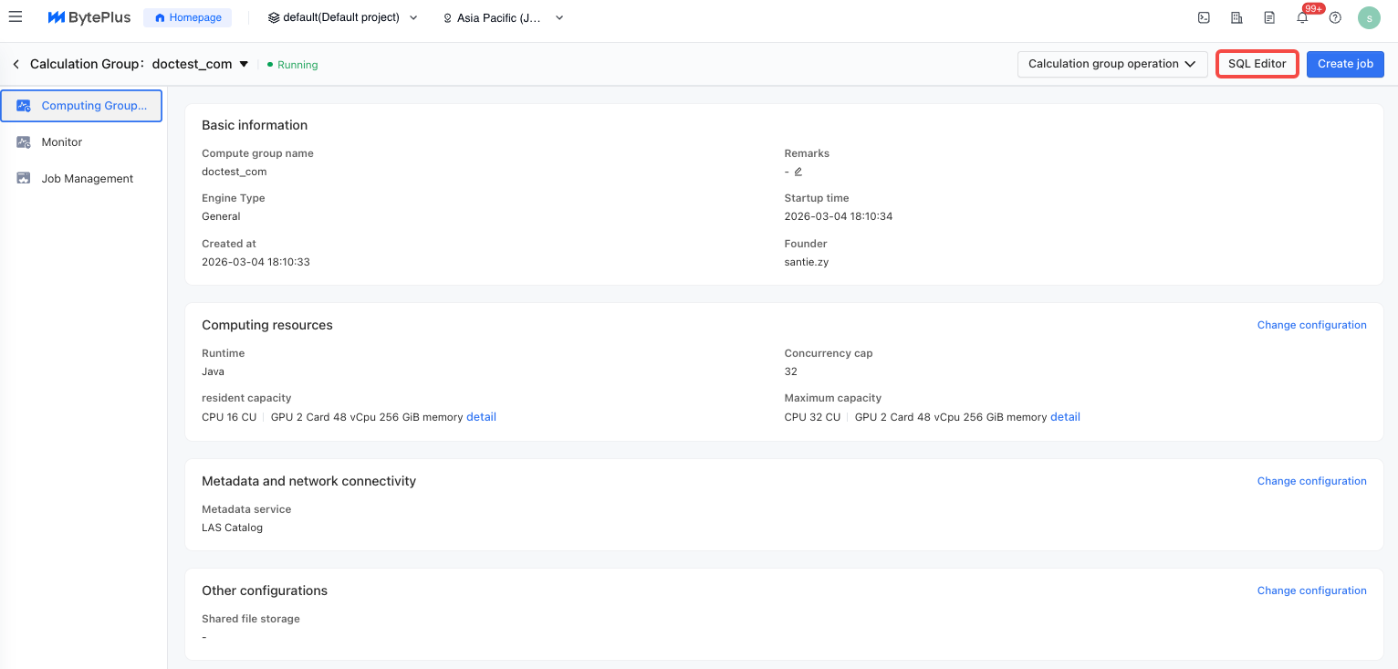Switch calculation group via doctest_com arrow
The width and height of the screenshot is (1398, 669).
click(x=244, y=64)
